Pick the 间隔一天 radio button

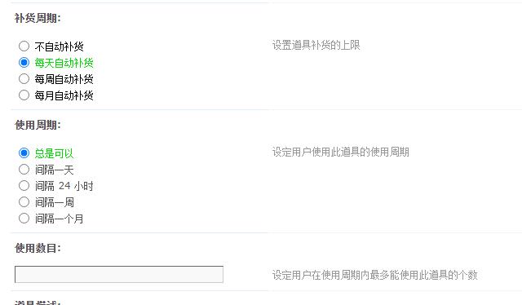(24, 169)
